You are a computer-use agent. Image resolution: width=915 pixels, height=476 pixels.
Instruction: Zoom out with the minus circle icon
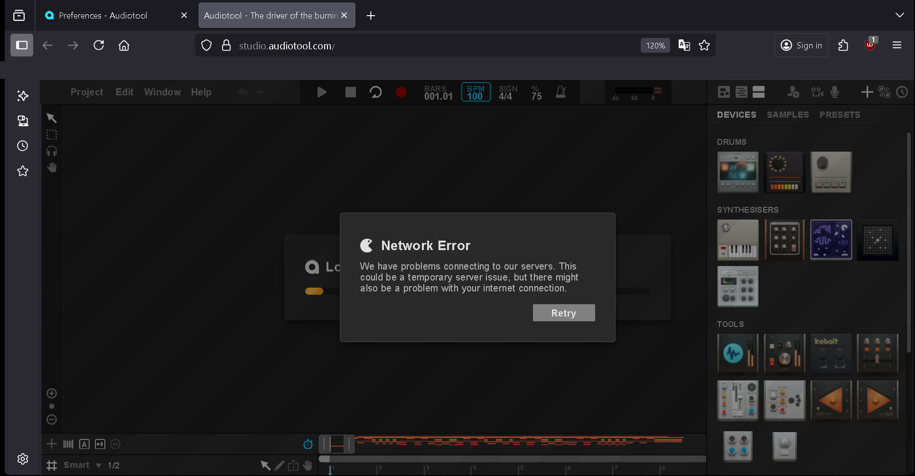52,420
